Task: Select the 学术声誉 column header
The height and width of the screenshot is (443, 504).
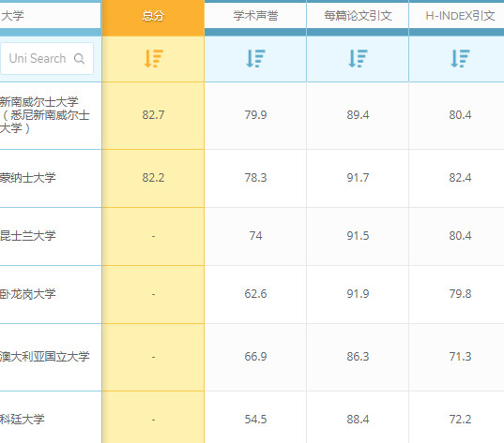Action: 255,15
